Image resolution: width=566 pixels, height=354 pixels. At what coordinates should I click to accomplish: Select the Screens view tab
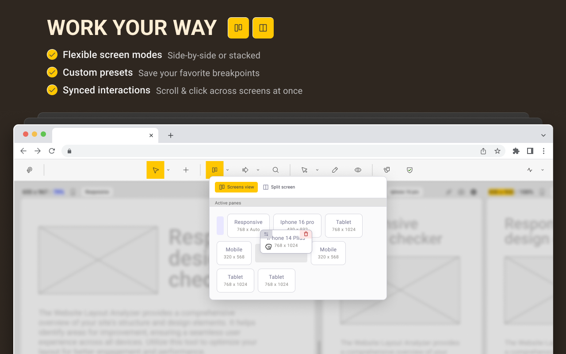pos(236,187)
